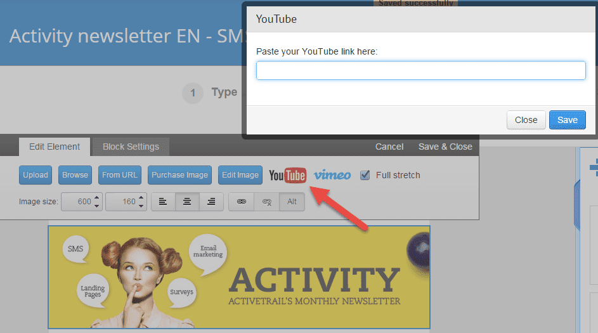Viewport: 598px width, 333px height.
Task: Remove link with broken chain icon
Action: coord(267,202)
